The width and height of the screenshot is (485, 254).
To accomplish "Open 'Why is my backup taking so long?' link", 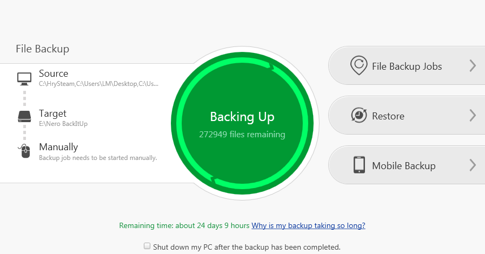I will [x=308, y=225].
